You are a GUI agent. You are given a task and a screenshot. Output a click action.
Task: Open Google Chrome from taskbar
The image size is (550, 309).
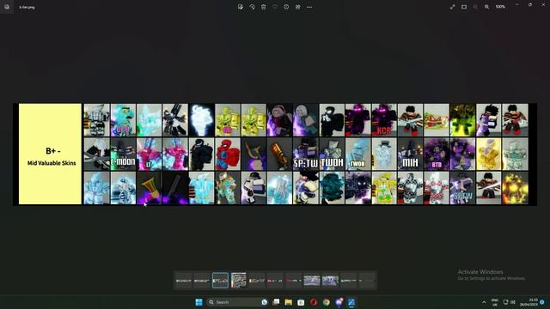[327, 302]
